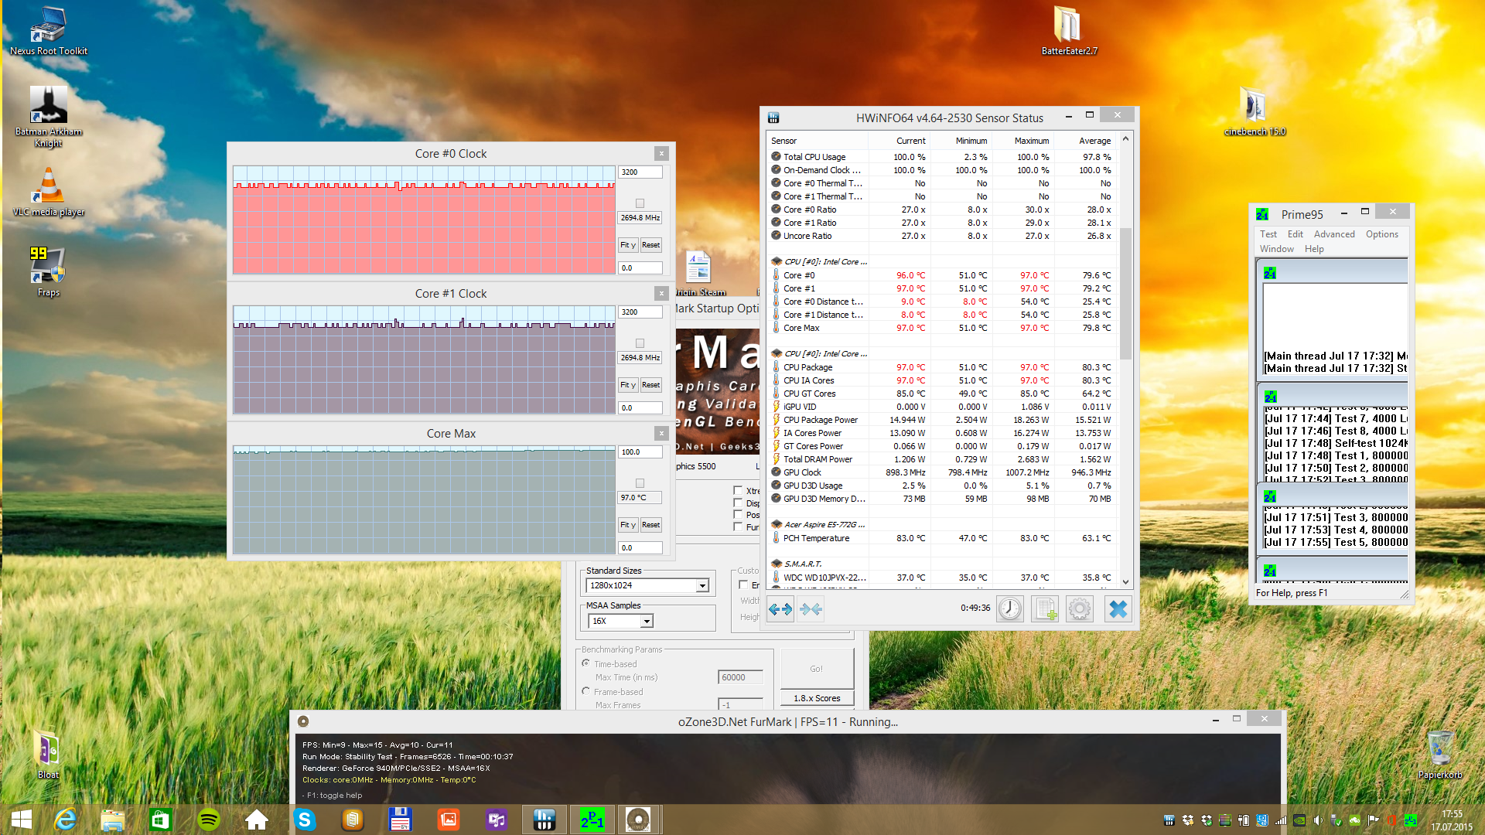Viewport: 1485px width, 835px height.
Task: Click the blue X close sensors icon
Action: coord(1118,609)
